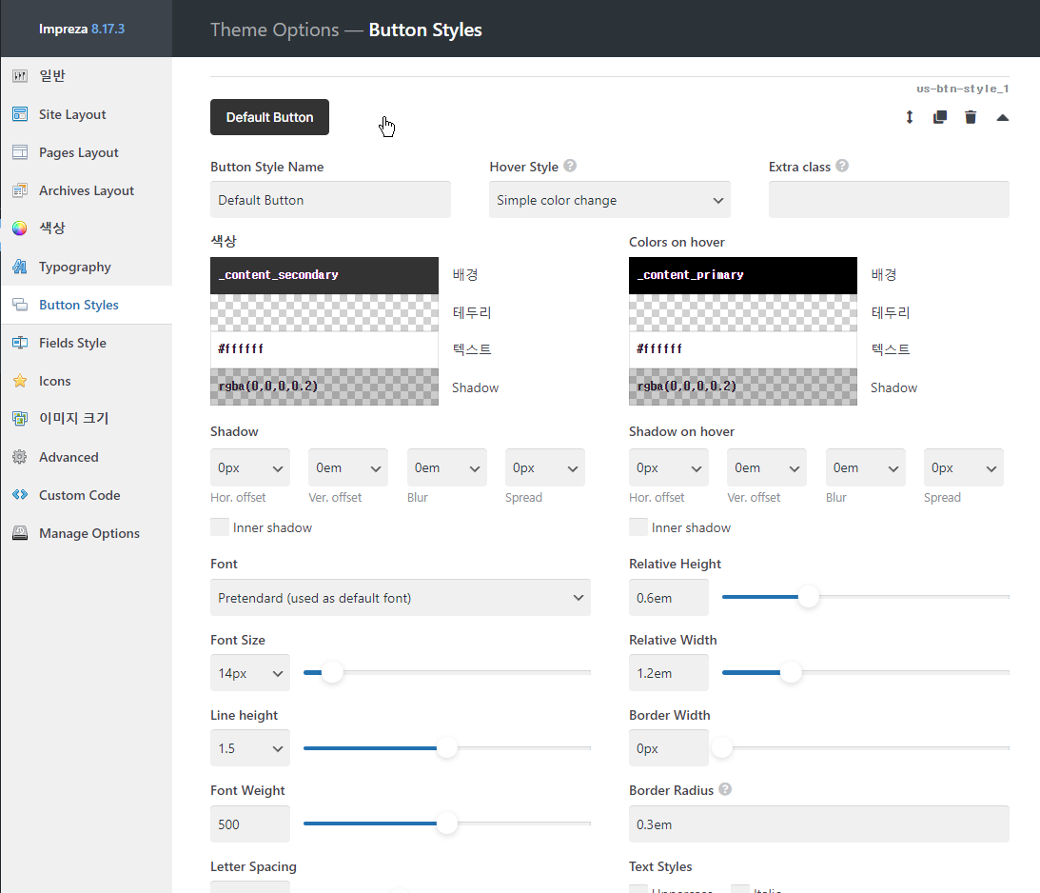Collapse the Default Button section arrow
The width and height of the screenshot is (1040, 893).
[x=1002, y=117]
